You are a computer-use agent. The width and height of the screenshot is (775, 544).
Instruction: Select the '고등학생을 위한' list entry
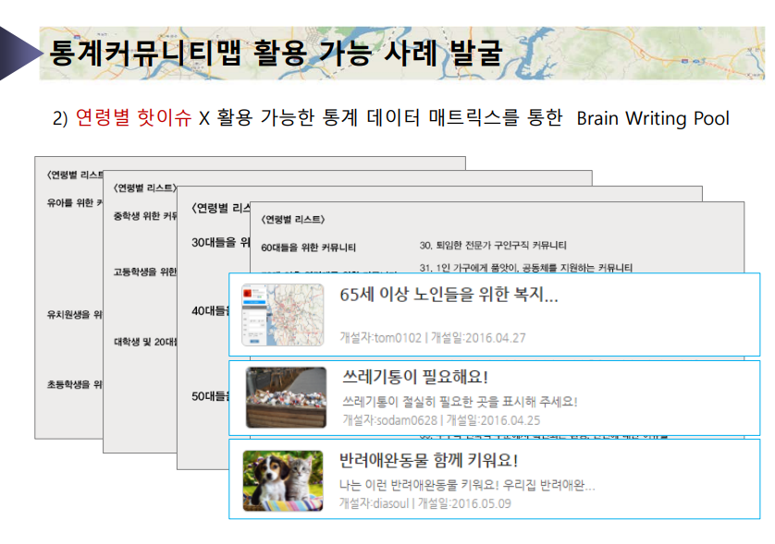click(144, 272)
